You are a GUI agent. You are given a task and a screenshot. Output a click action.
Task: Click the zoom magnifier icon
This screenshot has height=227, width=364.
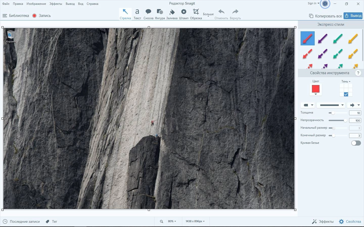pos(162,221)
